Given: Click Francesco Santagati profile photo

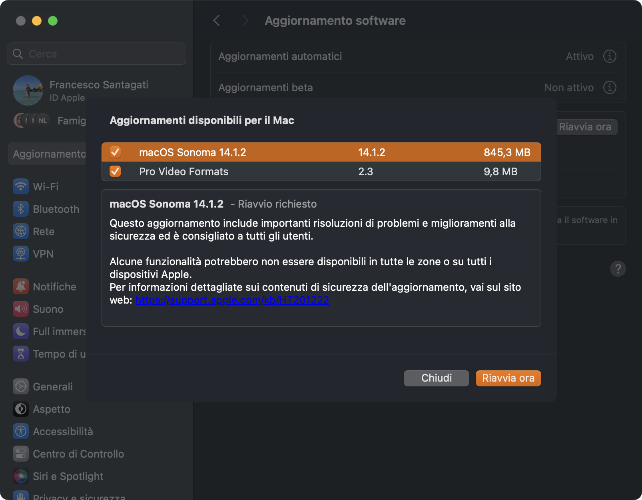Looking at the screenshot, I should tap(28, 90).
